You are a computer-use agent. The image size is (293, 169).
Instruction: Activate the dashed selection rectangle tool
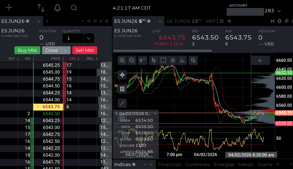[163, 60]
